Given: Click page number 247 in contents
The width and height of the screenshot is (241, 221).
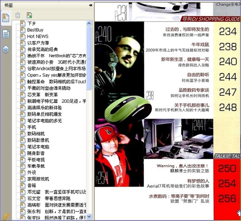Looking at the screenshot, I should click(x=228, y=92).
